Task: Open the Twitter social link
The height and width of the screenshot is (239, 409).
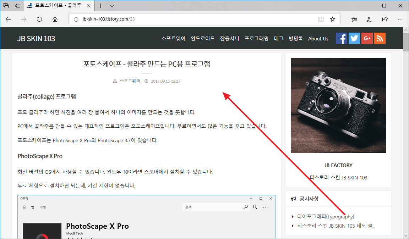Action: click(x=354, y=38)
